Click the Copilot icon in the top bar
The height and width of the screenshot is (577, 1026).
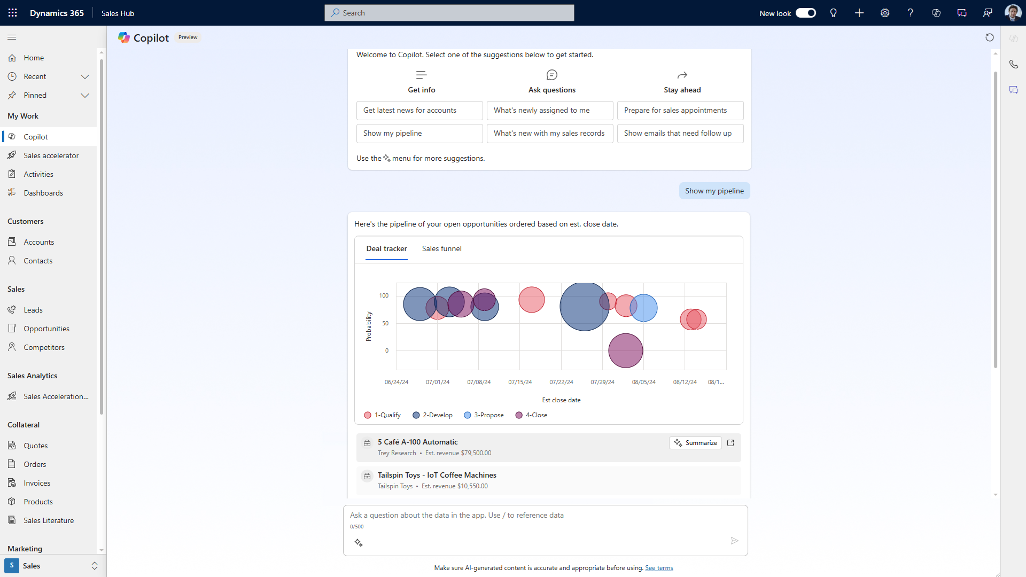[936, 13]
